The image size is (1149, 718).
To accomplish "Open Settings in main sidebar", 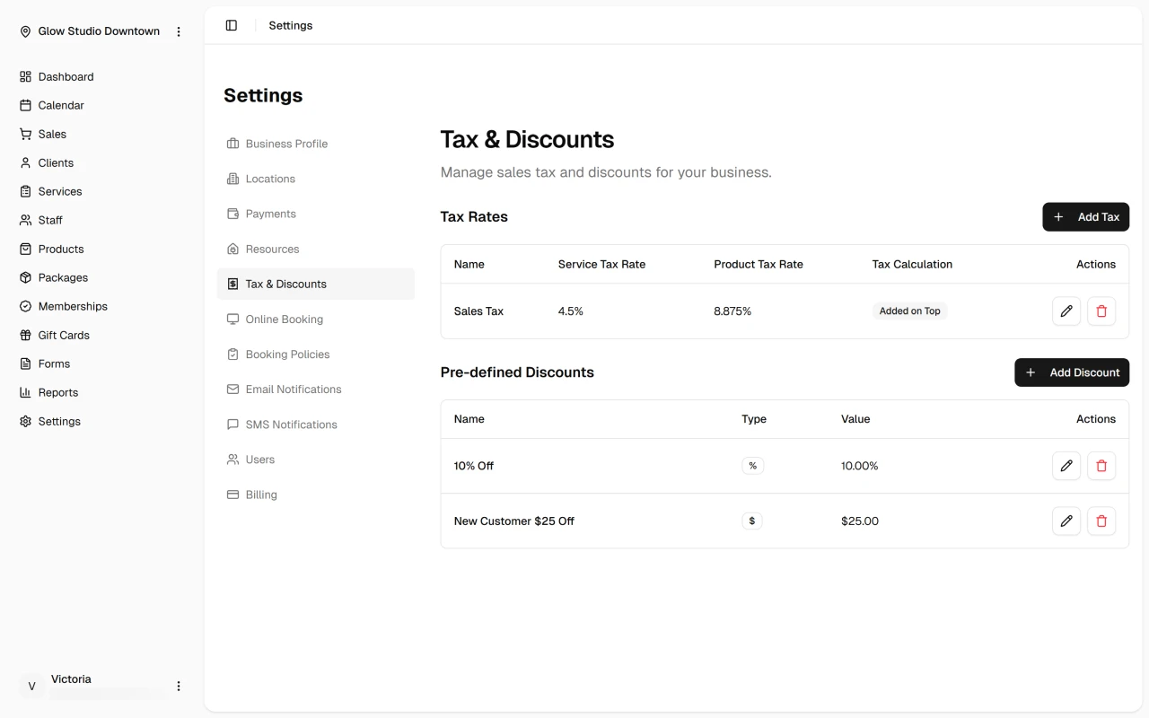I will [x=101, y=422].
